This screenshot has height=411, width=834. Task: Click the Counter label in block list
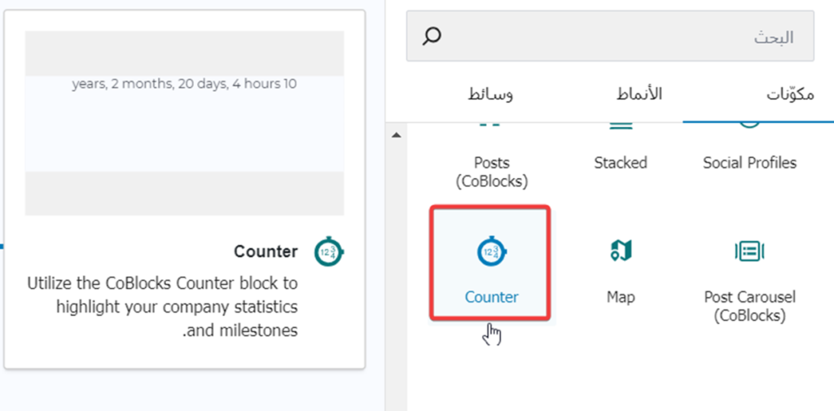pyautogui.click(x=491, y=297)
